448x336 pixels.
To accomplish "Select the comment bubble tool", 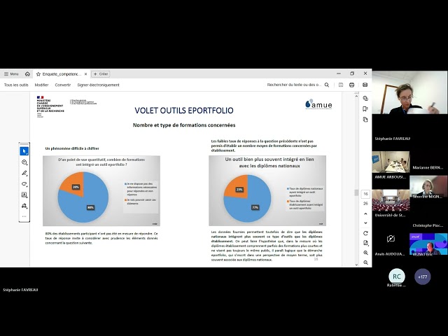I will coord(24,162).
